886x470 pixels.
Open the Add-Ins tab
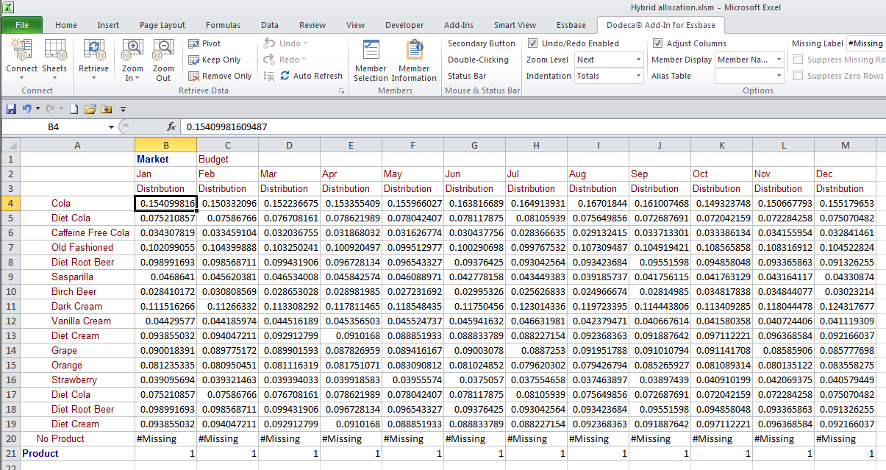point(459,25)
